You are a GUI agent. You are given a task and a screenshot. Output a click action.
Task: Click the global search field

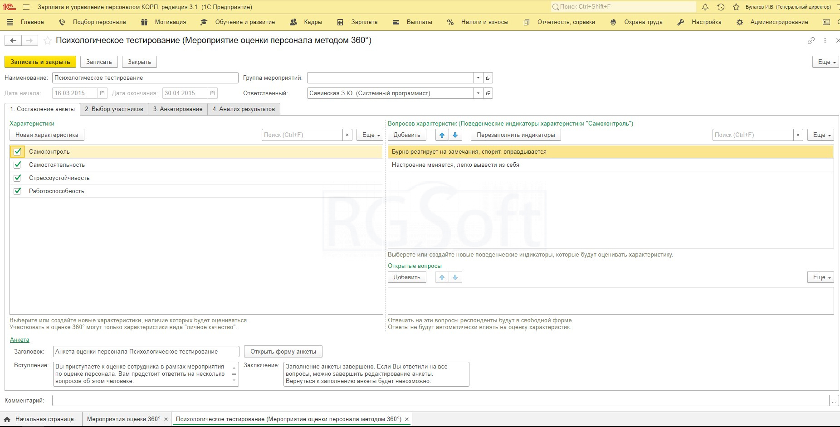click(x=623, y=7)
